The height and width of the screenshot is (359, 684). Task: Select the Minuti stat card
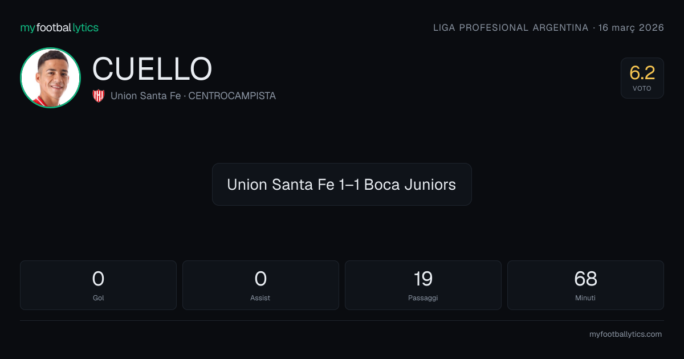pos(585,285)
